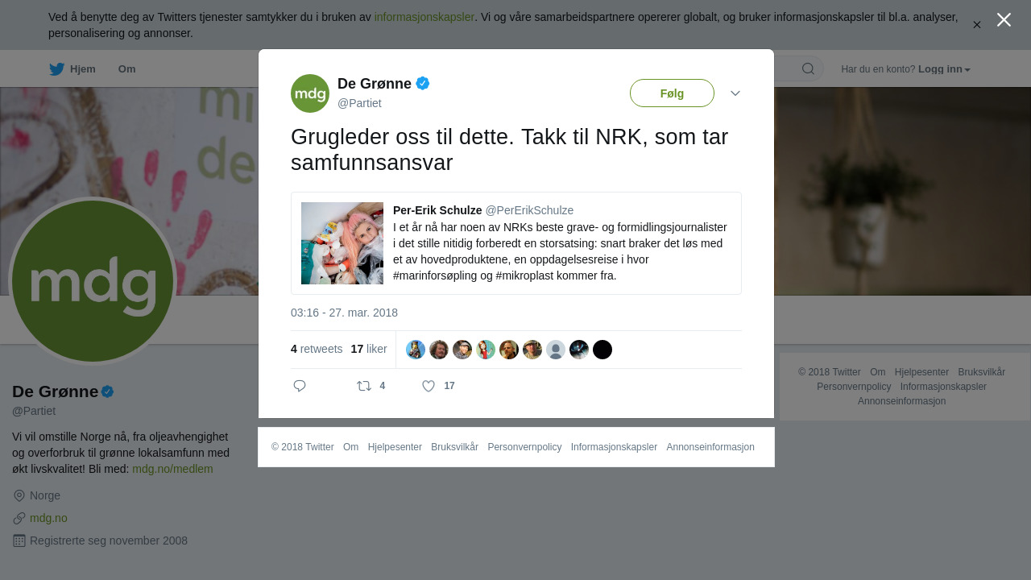Click the black liker avatar at the end
Viewport: 1031px width, 580px height.
pos(602,350)
